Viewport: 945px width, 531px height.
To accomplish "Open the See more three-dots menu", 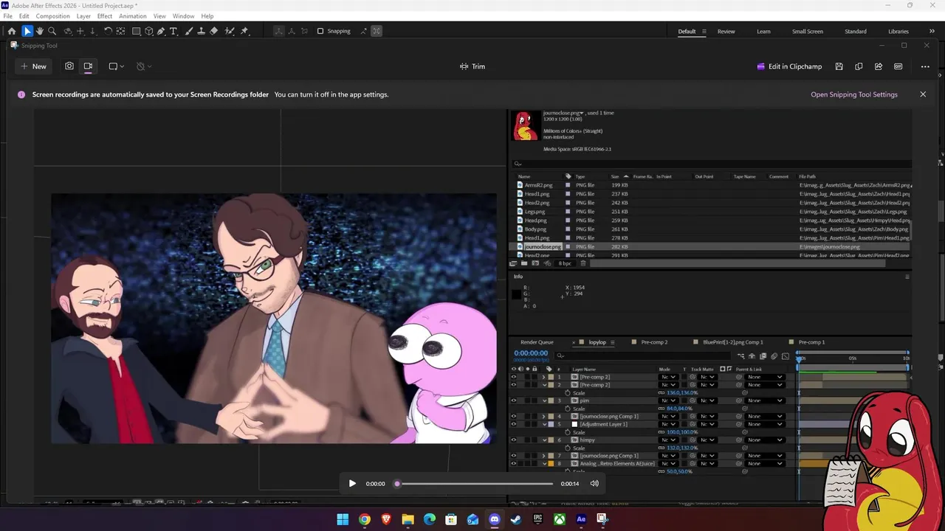I will [925, 66].
